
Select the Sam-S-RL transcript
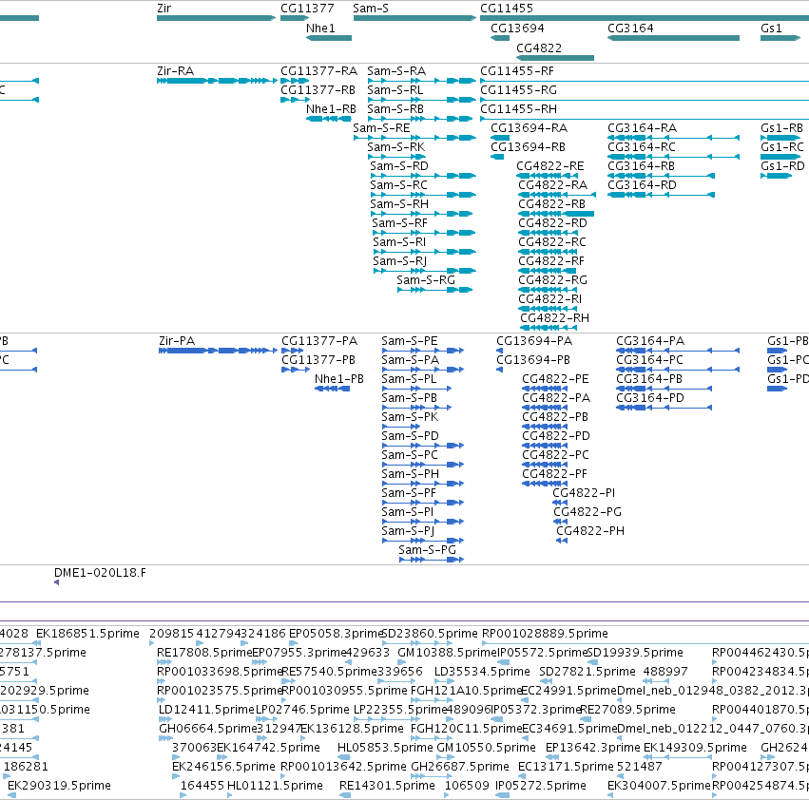(421, 100)
